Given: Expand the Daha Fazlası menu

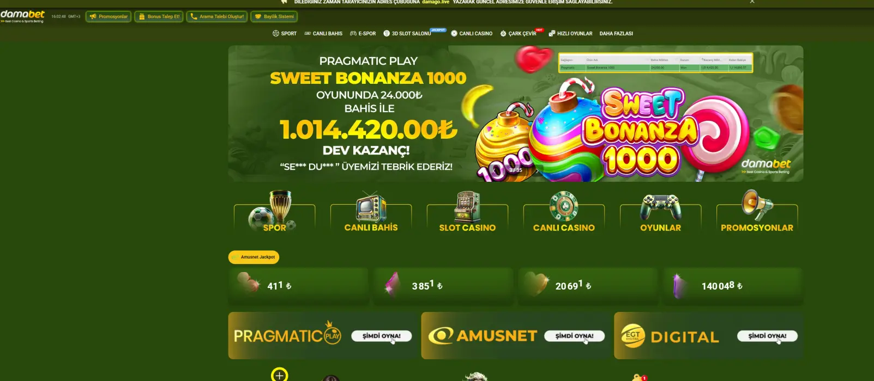Looking at the screenshot, I should [616, 34].
